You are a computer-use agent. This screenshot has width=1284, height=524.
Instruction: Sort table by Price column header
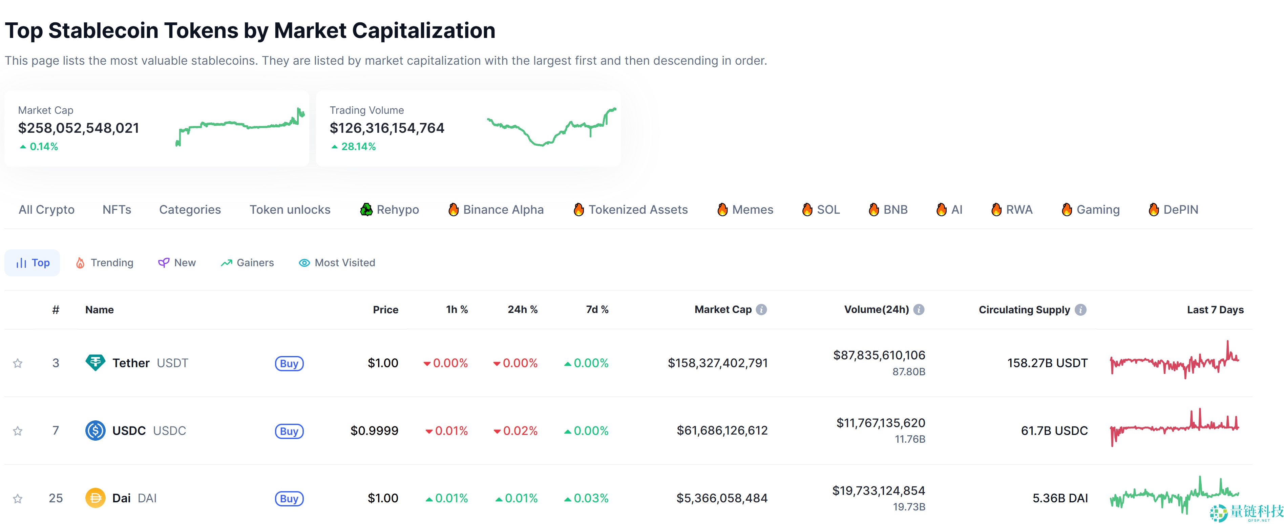pyautogui.click(x=385, y=310)
